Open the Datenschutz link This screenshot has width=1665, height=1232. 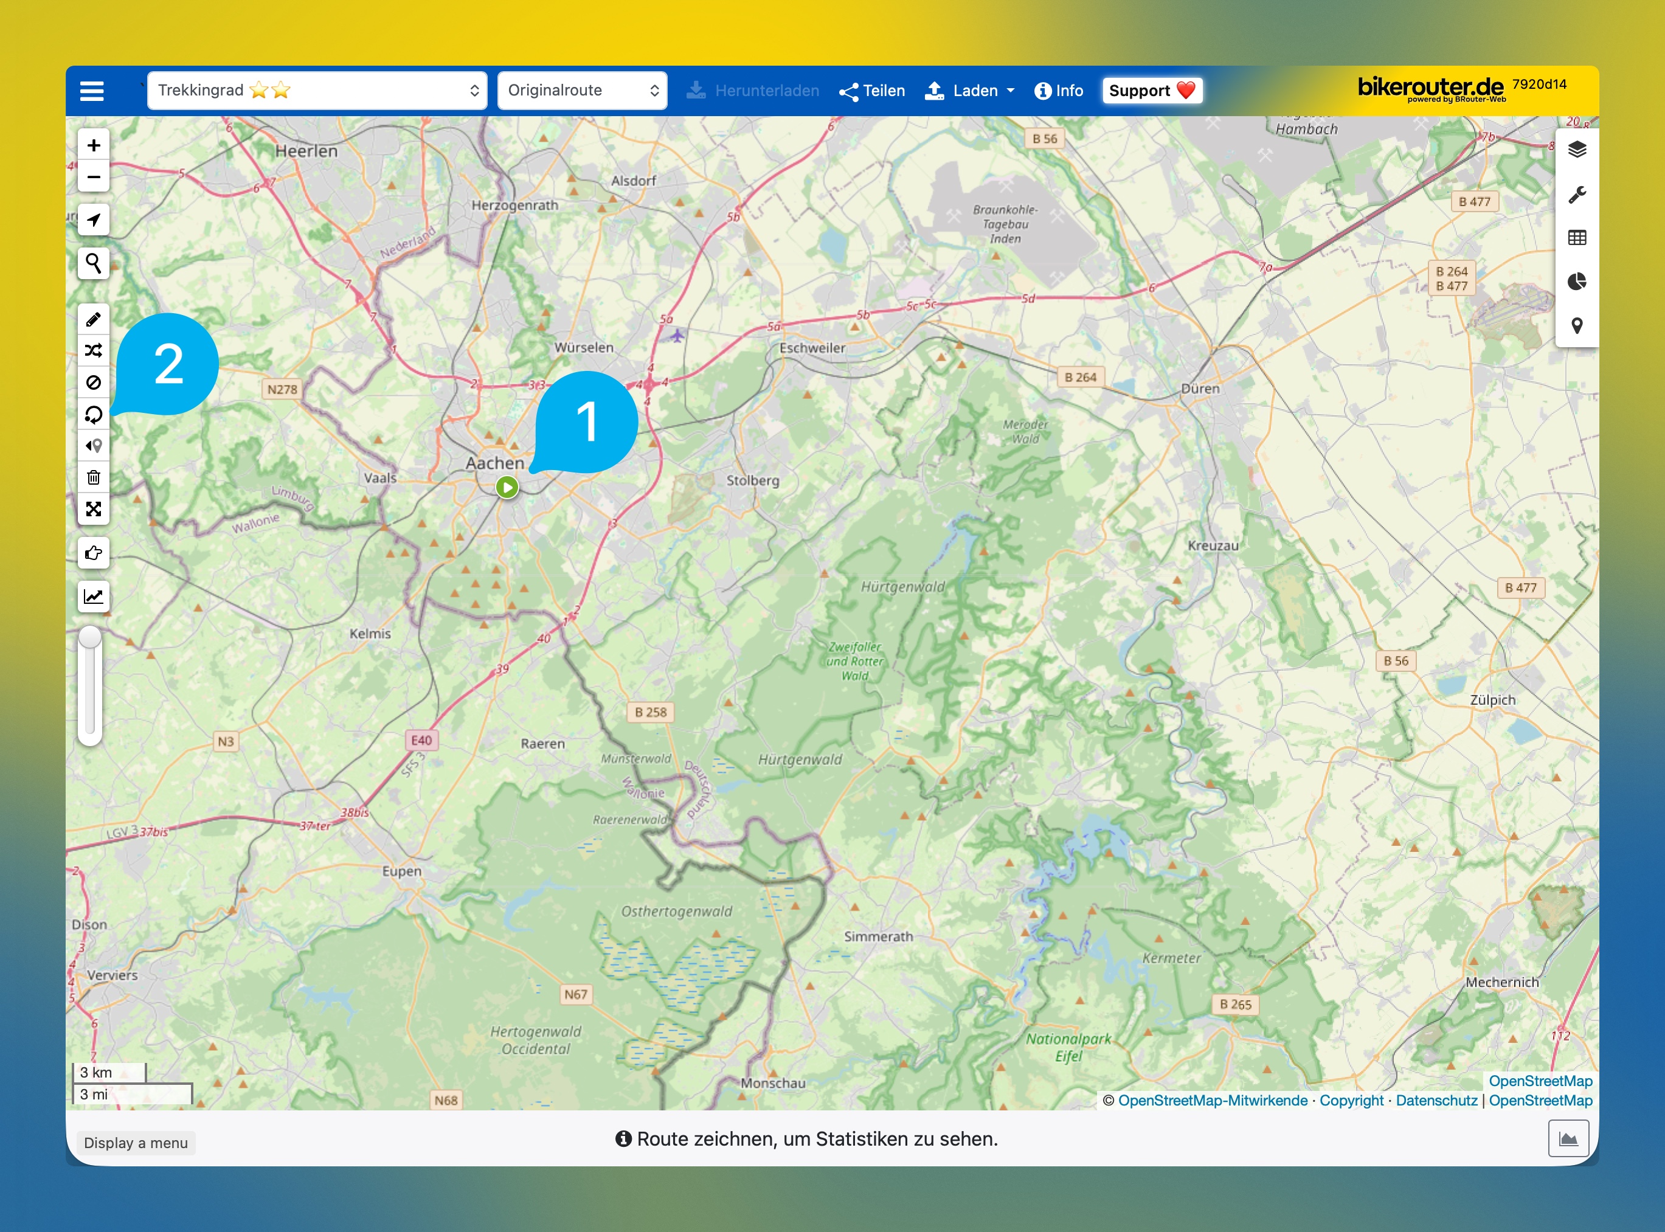pos(1436,1101)
